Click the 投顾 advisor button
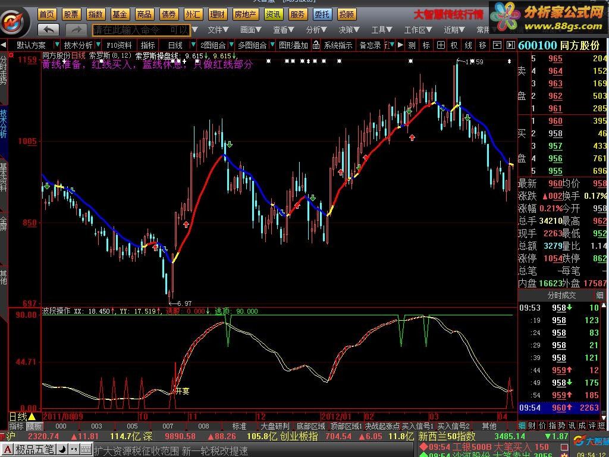This screenshot has width=609, height=457. 347,14
